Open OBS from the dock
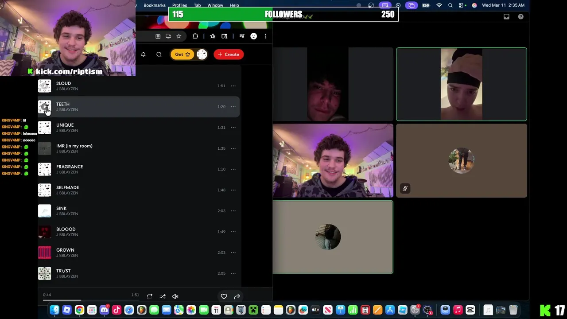Screen dimensions: 567x319 (x=427, y=310)
